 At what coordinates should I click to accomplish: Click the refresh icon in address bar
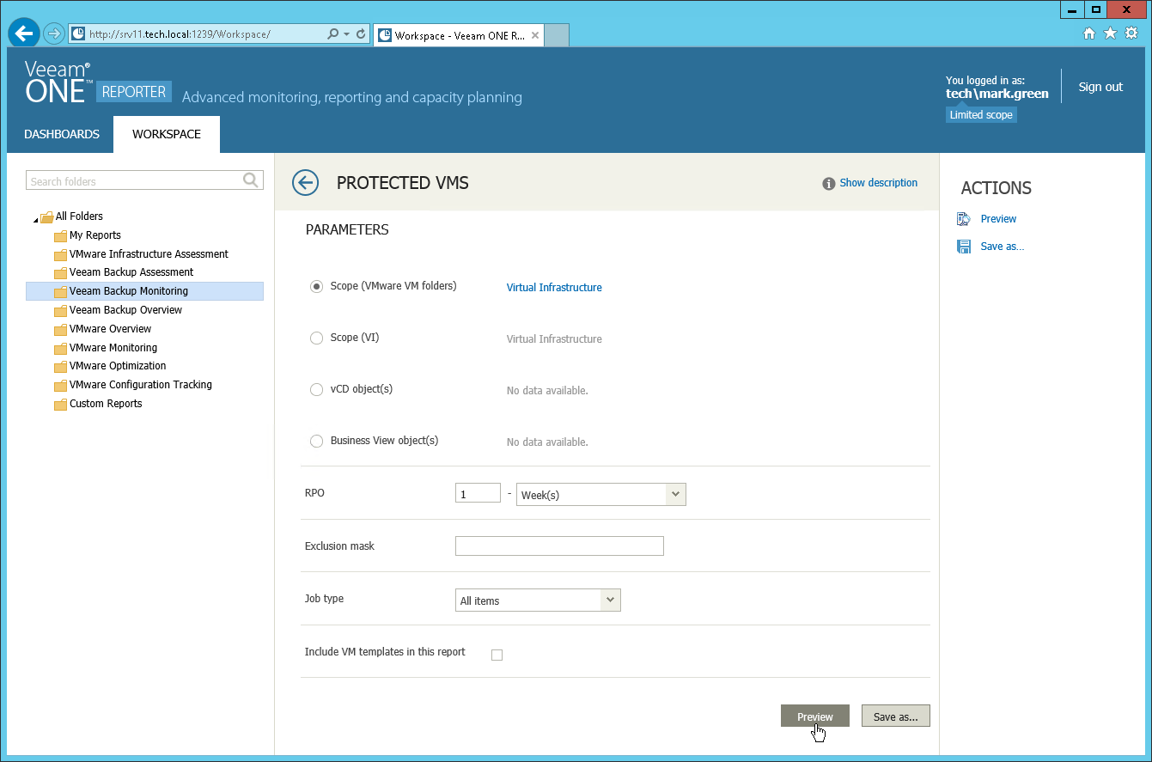coord(361,34)
